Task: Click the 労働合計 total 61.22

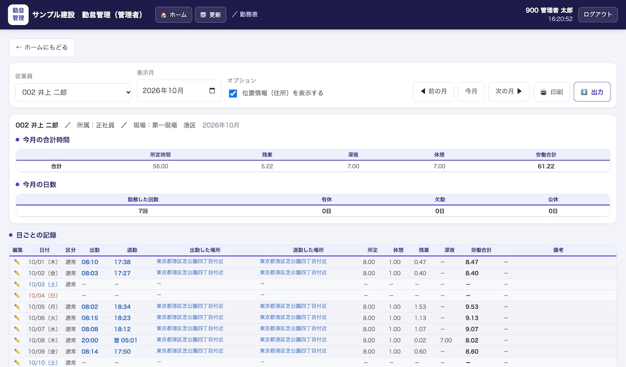Action: click(546, 166)
